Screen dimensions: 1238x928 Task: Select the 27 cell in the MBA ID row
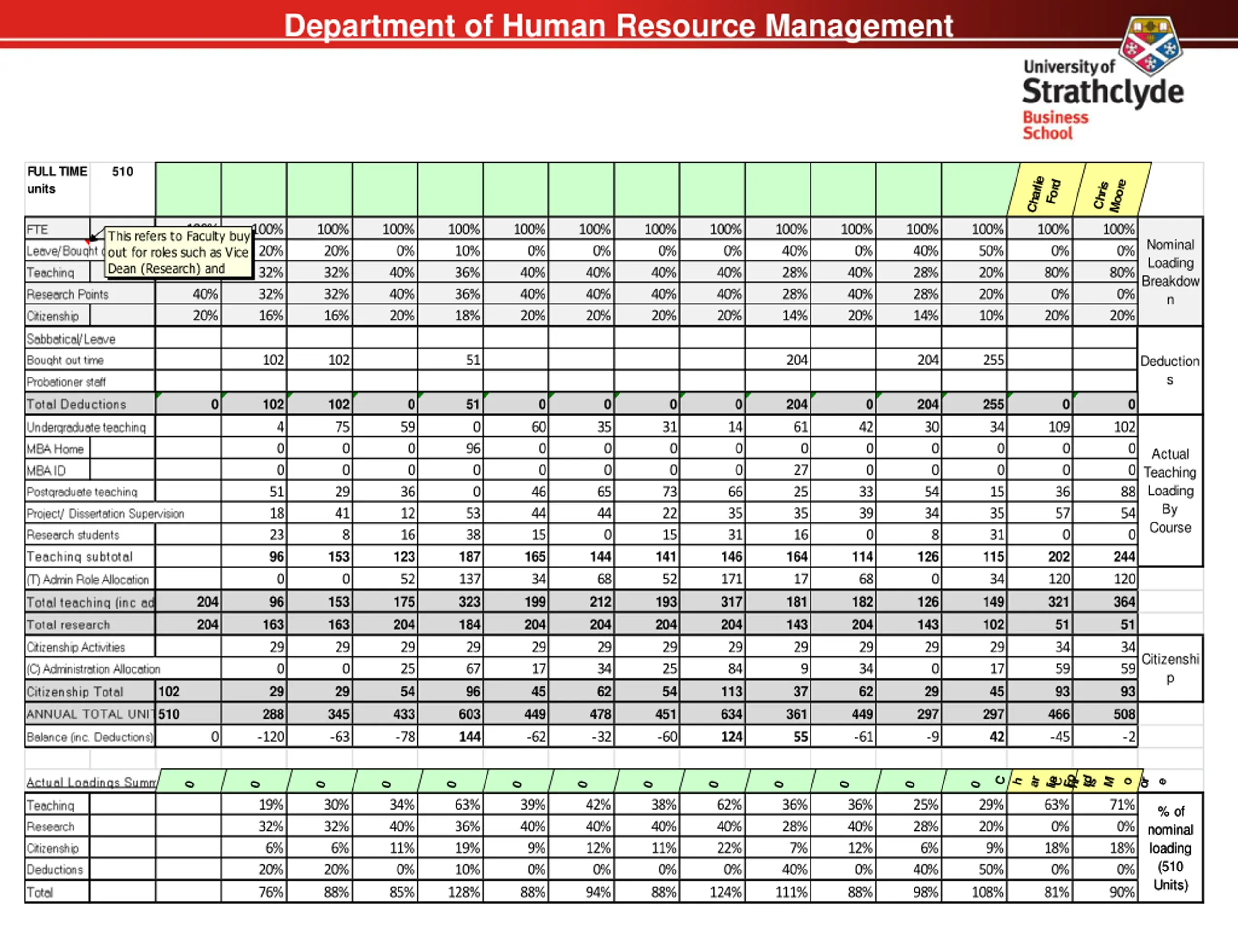(x=778, y=470)
